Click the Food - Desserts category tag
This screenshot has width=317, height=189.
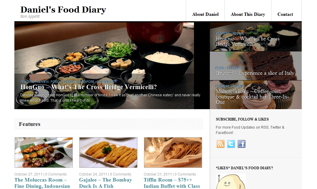[230, 68]
